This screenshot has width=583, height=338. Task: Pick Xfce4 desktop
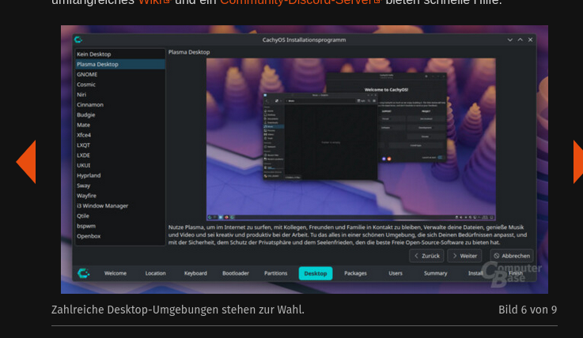coord(120,135)
